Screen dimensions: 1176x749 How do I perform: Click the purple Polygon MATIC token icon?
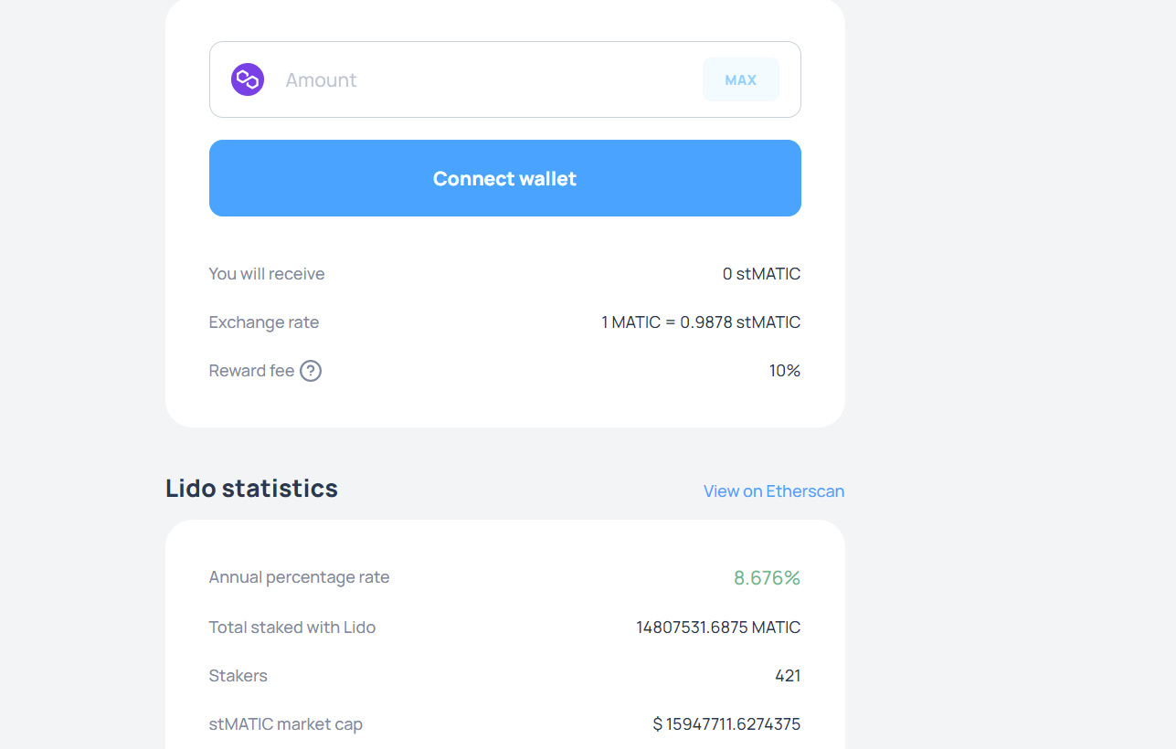248,79
